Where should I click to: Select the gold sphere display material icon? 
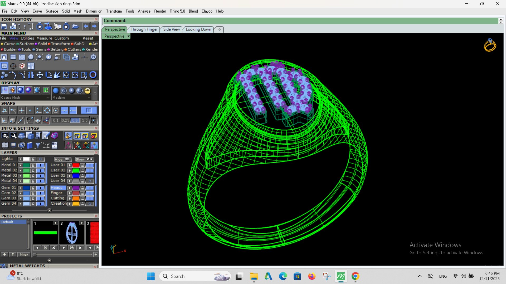click(x=87, y=91)
